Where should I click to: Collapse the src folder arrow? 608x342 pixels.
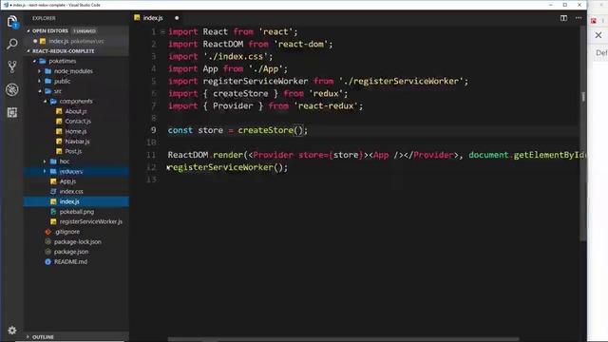click(40, 91)
